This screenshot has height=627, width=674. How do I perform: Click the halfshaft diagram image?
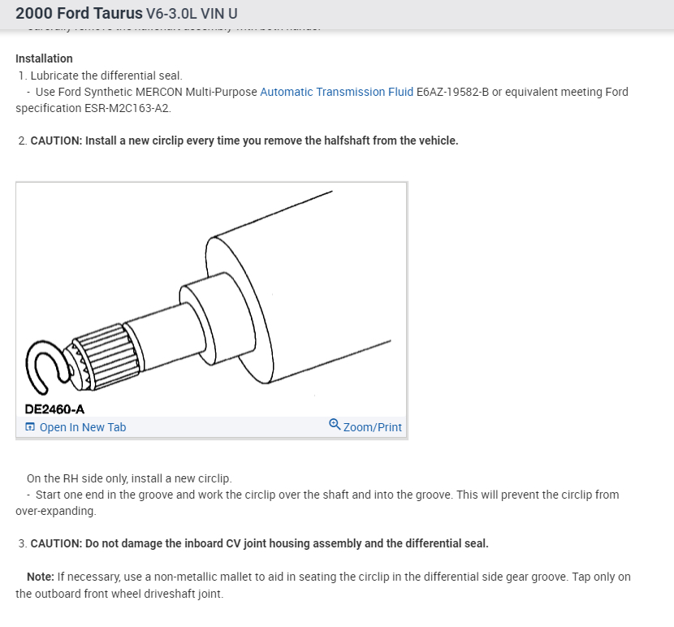tap(244, 292)
